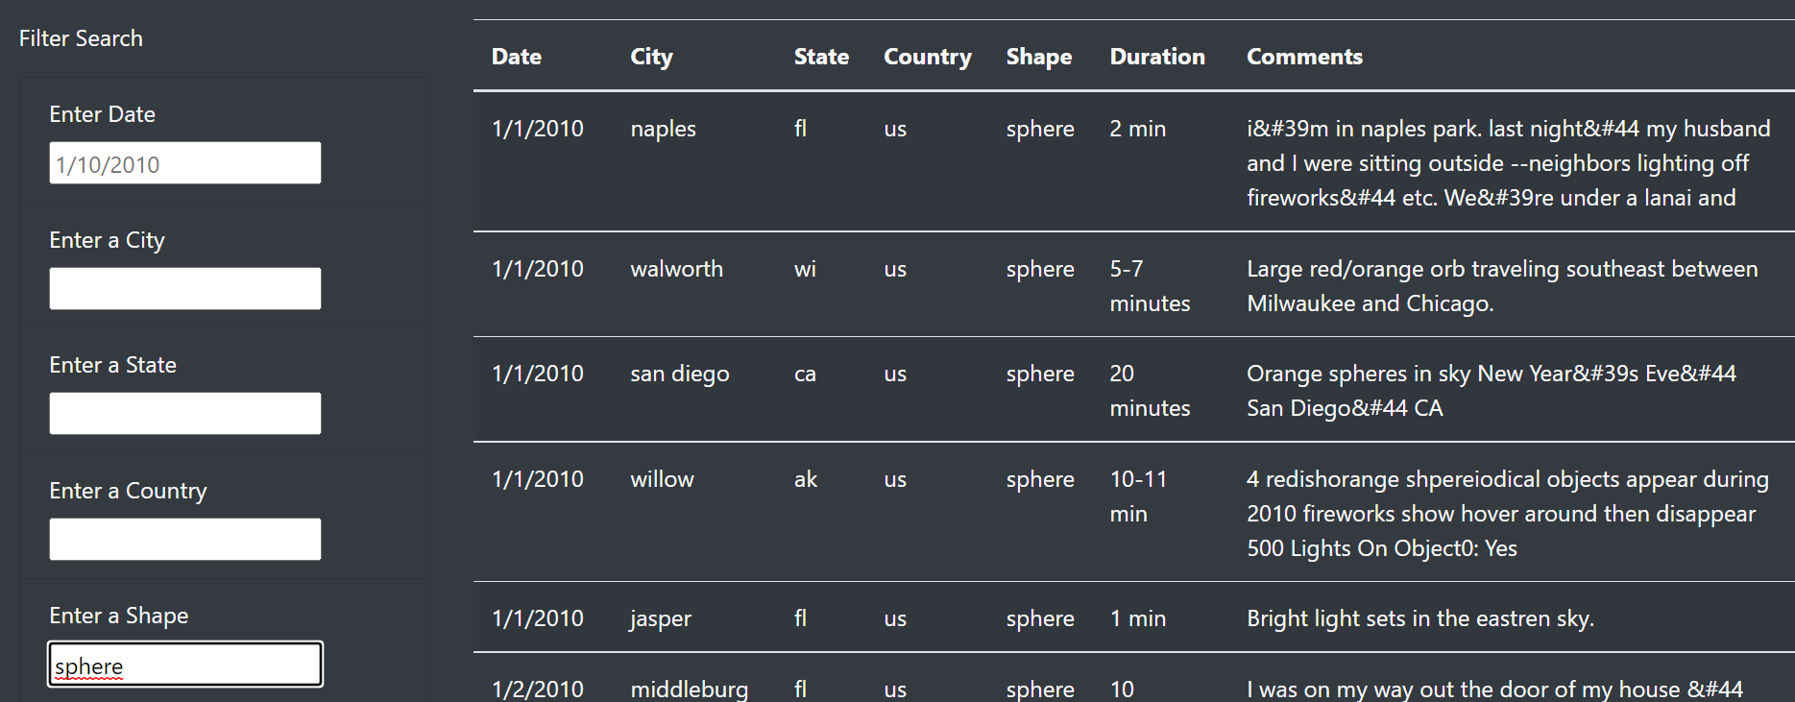Select the naples sighting row
This screenshot has height=702, width=1795.
[x=864, y=161]
